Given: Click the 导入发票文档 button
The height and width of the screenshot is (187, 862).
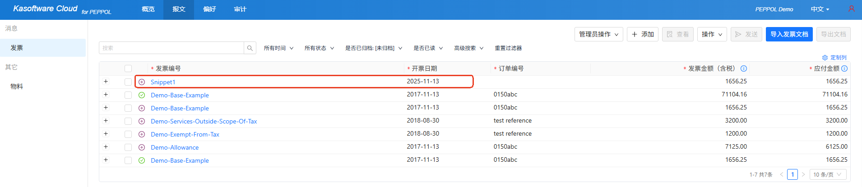Looking at the screenshot, I should point(789,34).
